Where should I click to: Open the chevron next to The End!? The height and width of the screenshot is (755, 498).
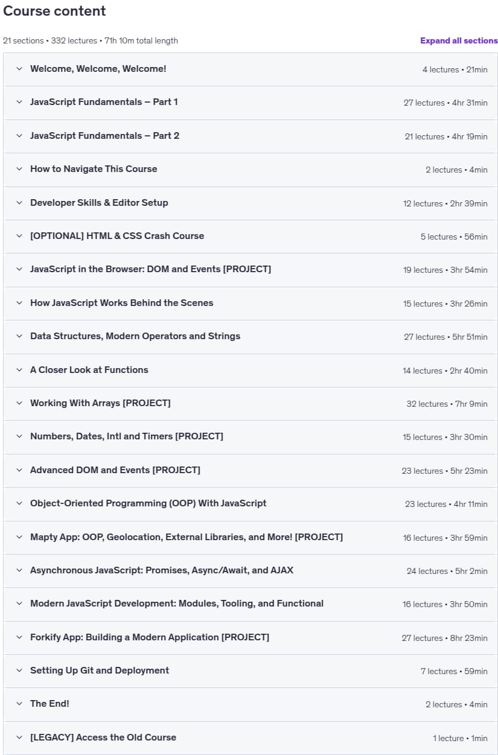[x=19, y=704]
